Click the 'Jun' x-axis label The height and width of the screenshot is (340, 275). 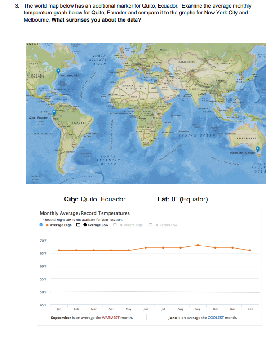point(146,309)
